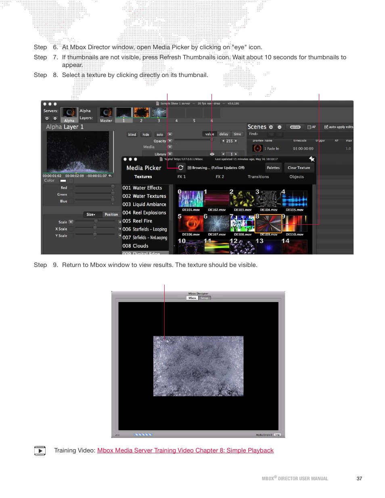Click the Clear Texture button
385x498 pixels.
coord(299,168)
